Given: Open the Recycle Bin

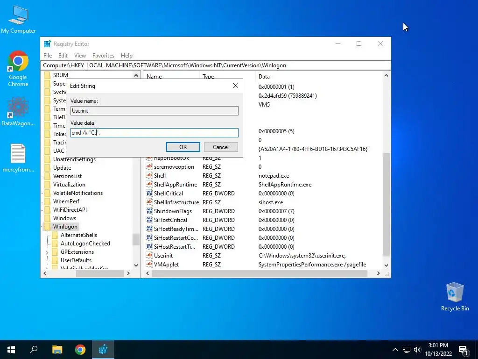Looking at the screenshot, I should tap(455, 297).
